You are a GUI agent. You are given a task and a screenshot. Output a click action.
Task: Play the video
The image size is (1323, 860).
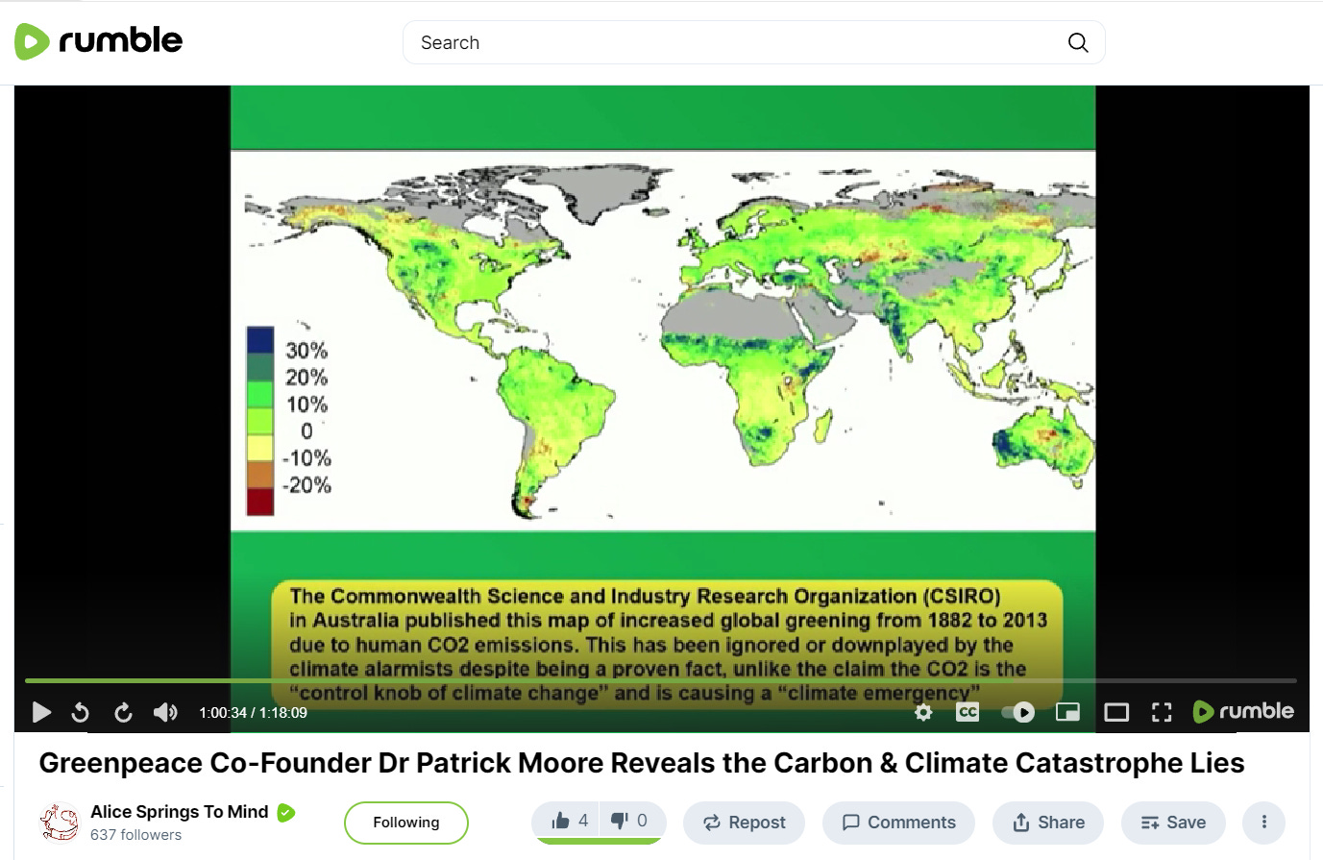(x=41, y=712)
